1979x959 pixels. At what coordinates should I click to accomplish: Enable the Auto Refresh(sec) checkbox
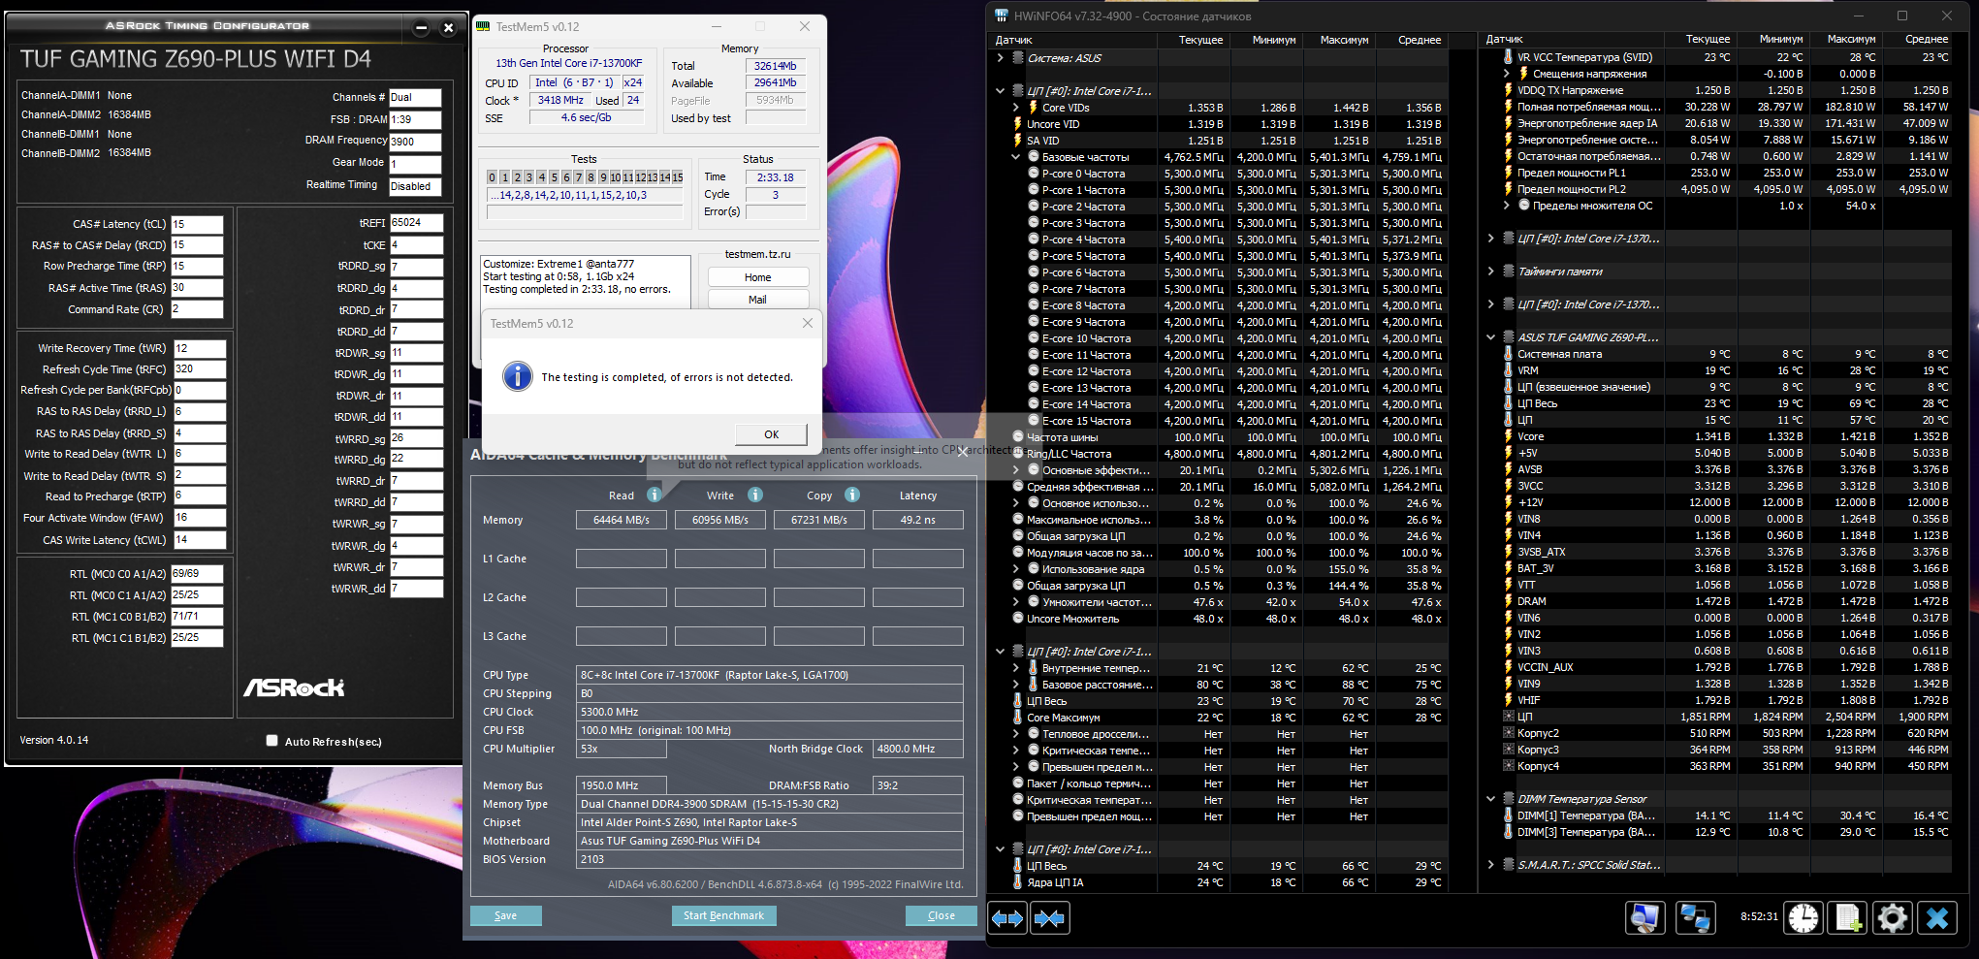[x=271, y=741]
